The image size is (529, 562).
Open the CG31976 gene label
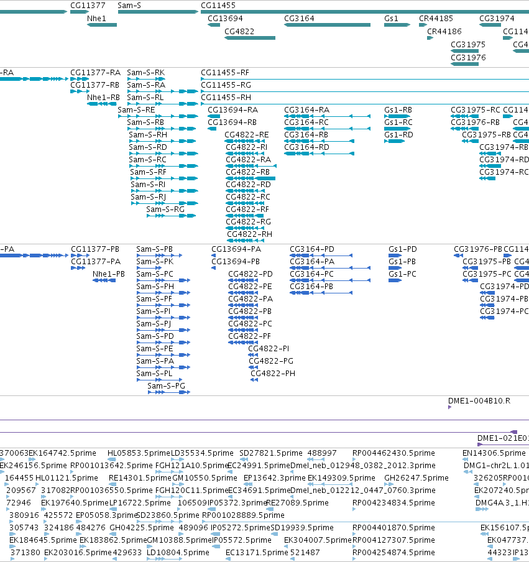[467, 58]
